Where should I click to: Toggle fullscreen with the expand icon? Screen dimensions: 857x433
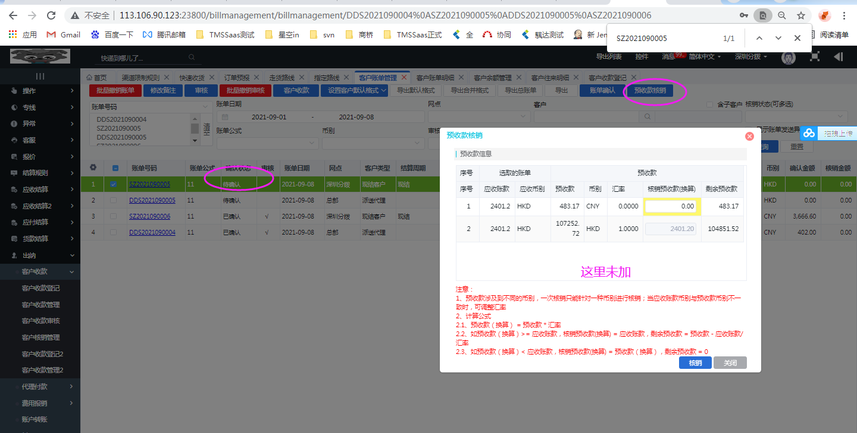[x=815, y=57]
